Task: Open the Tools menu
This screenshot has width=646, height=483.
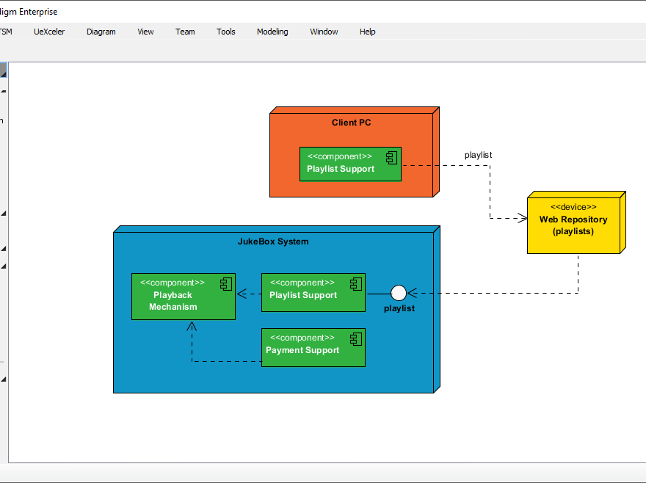Action: 225,32
